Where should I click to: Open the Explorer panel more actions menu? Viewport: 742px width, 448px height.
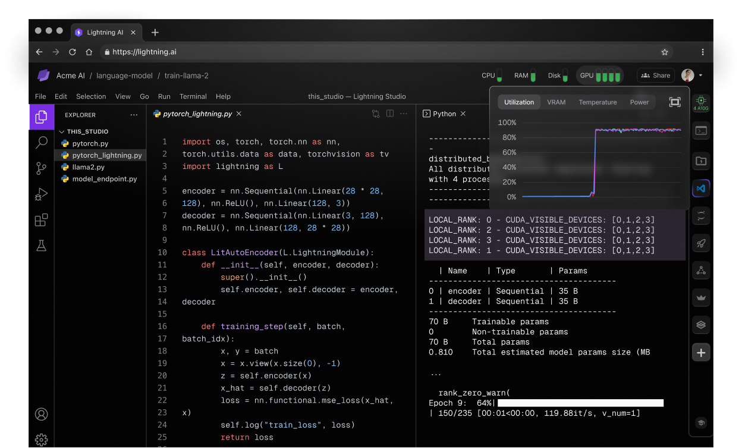coord(134,115)
